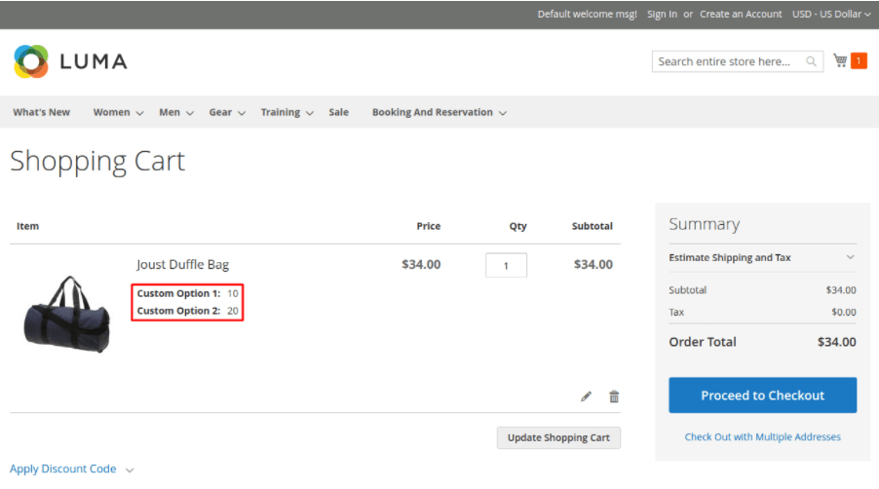Click the Custom Option 2 value 20

(x=233, y=311)
